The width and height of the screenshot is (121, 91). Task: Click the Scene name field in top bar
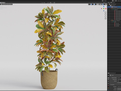point(108,1)
